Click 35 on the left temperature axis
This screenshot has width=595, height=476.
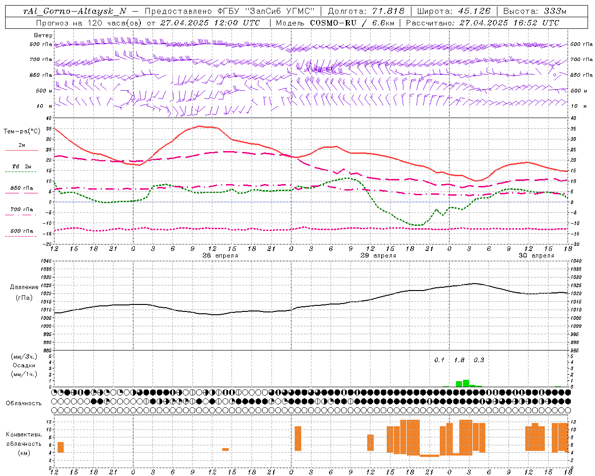pos(49,129)
